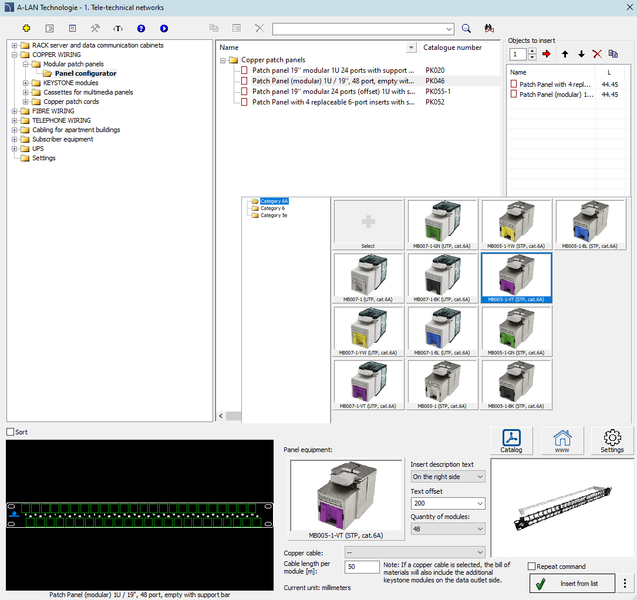Check the PK020 patch panel checkbox
The height and width of the screenshot is (600, 637).
point(245,70)
